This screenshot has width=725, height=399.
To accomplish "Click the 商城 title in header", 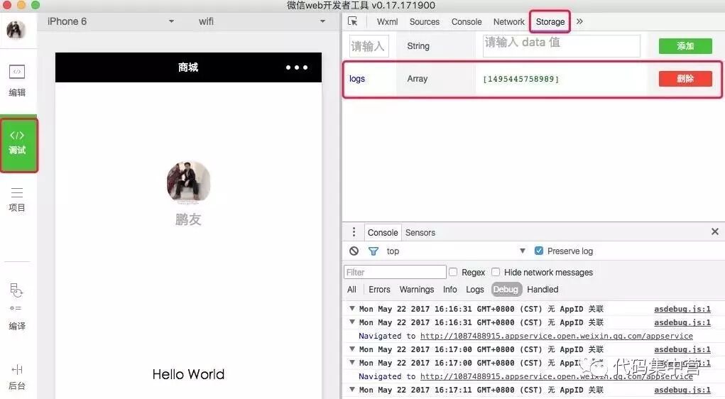I will click(188, 67).
